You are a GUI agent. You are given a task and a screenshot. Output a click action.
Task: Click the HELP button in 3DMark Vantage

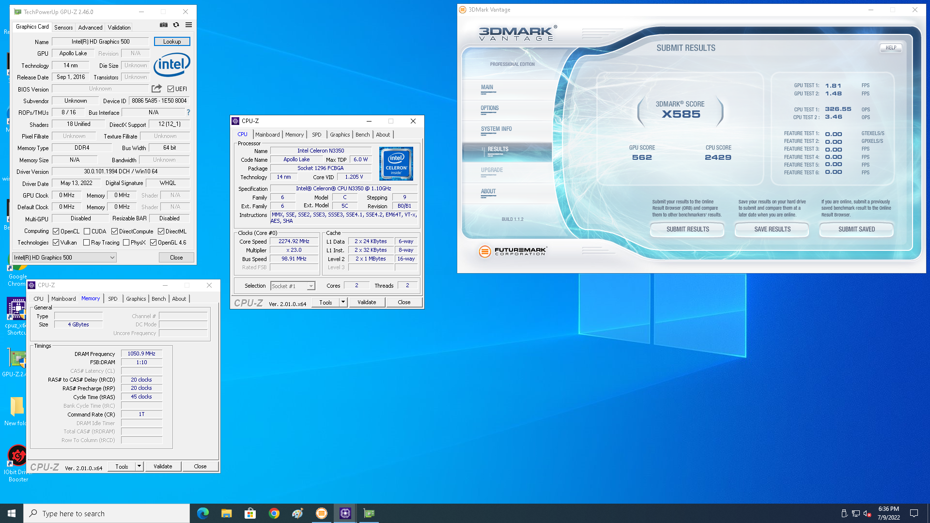coord(891,47)
